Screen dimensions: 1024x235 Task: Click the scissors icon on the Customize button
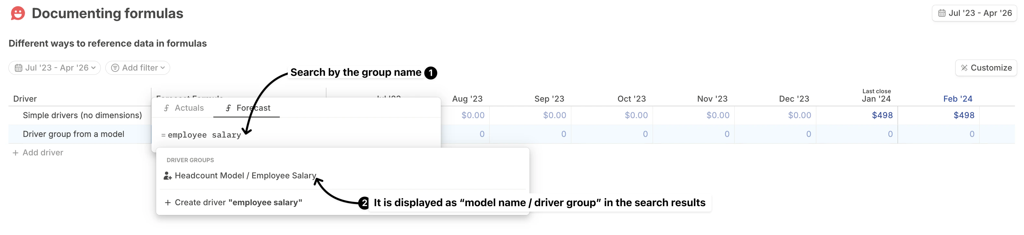click(964, 67)
